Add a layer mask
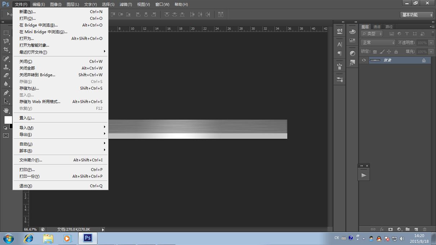436x245 pixels. (x=390, y=229)
